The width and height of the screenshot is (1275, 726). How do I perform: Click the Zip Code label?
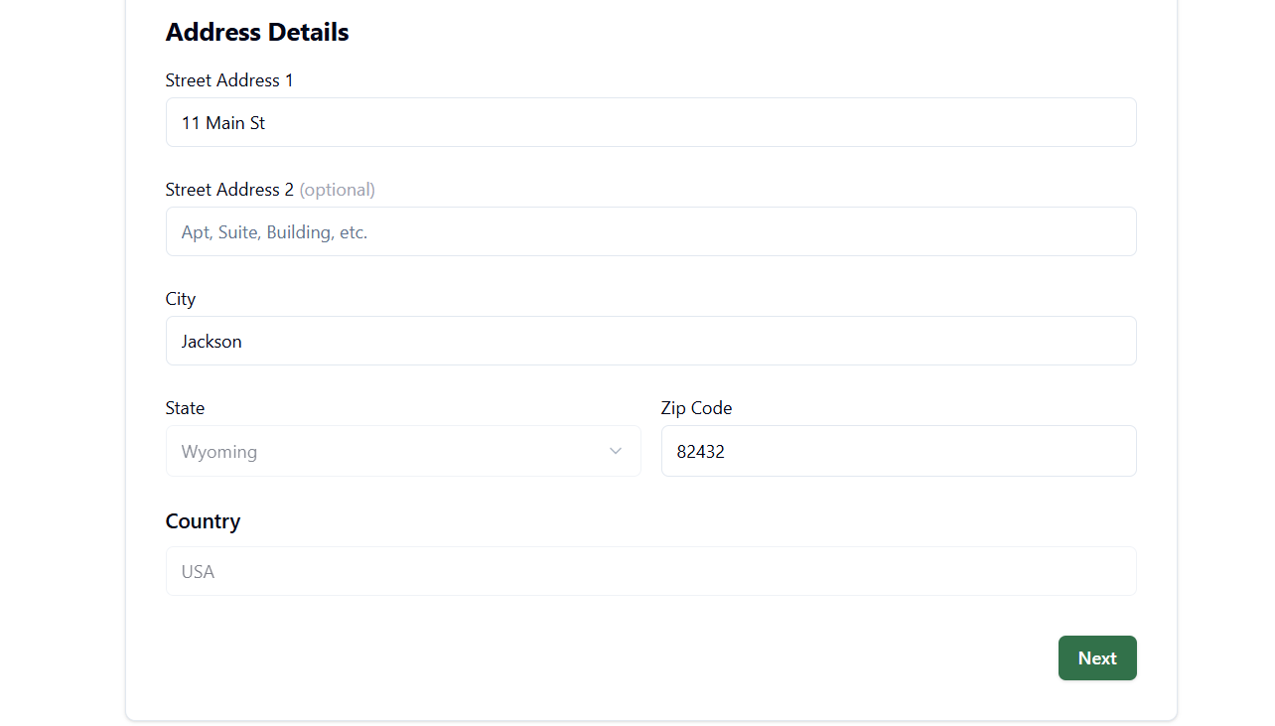pos(696,408)
